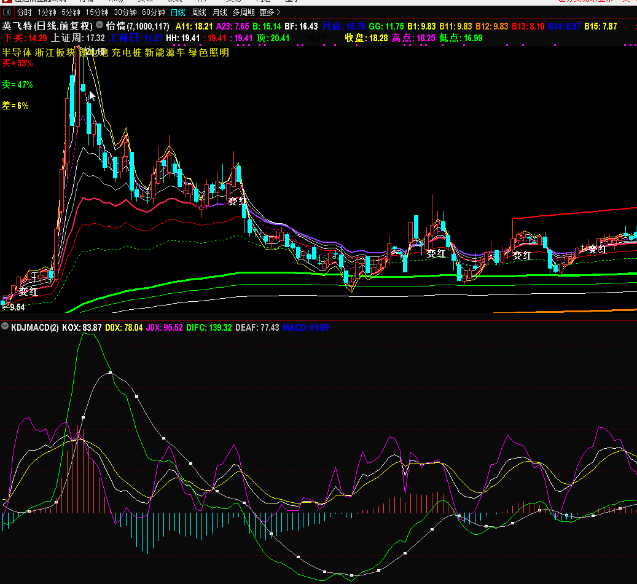Click the 充电桩 concept tag
The width and height of the screenshot is (637, 584).
coord(127,52)
